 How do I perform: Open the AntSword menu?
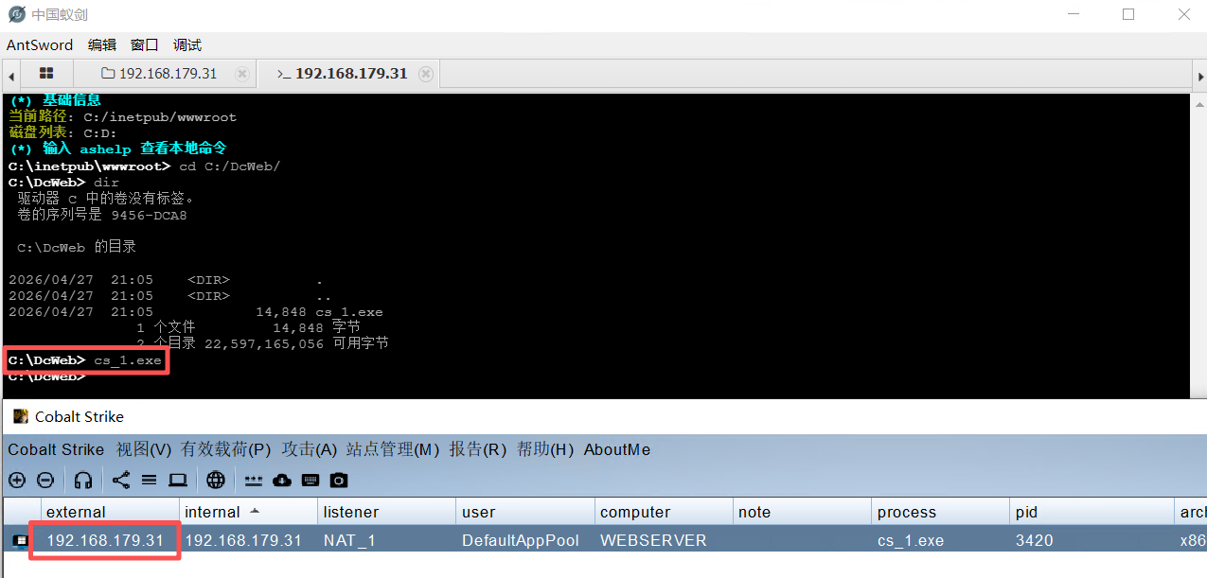click(x=40, y=44)
